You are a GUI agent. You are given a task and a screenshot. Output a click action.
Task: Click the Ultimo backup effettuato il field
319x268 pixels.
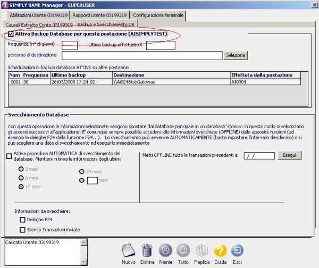click(x=161, y=45)
